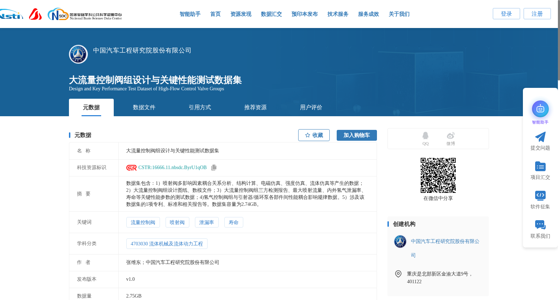Open 提交问题 paper plane icon
This screenshot has height=300, width=560.
(x=540, y=137)
